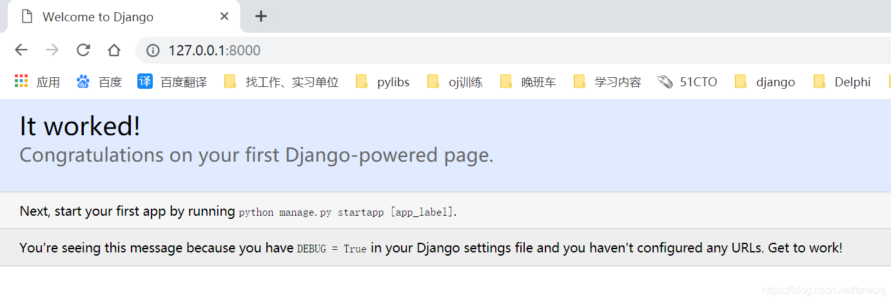Click the DEBUG = True code text
This screenshot has width=891, height=302.
331,249
